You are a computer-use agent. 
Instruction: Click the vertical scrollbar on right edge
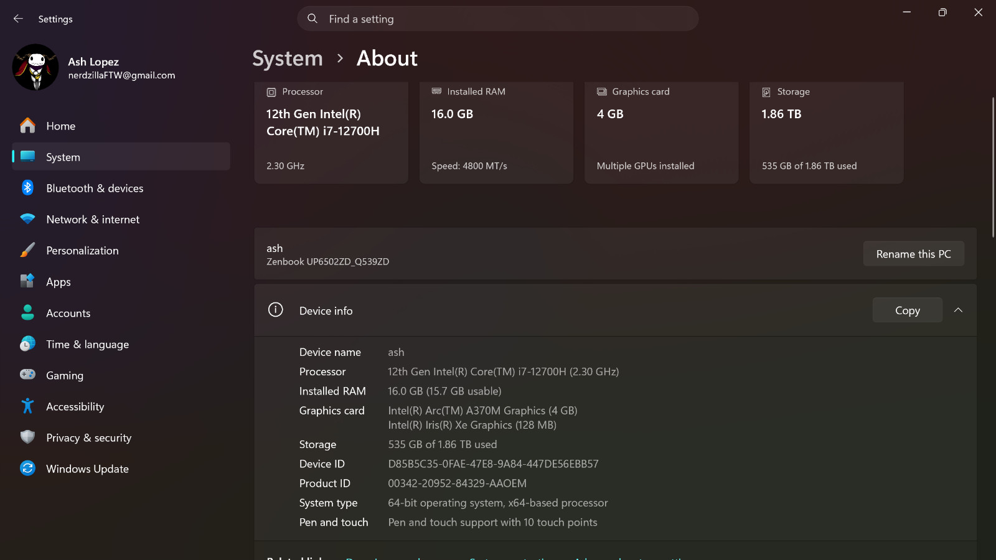click(x=993, y=167)
